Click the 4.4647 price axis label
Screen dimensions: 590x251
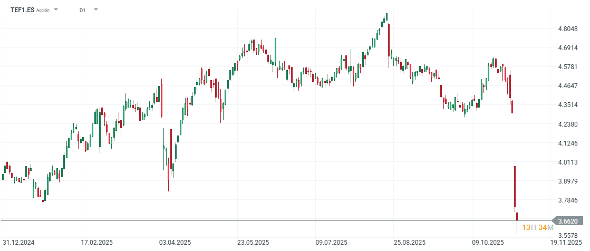567,86
